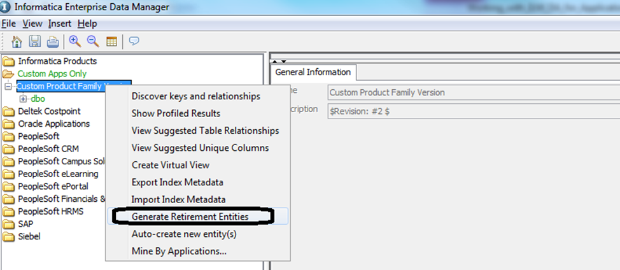The width and height of the screenshot is (620, 270).
Task: Click the Home toolbar icon
Action: 17,41
